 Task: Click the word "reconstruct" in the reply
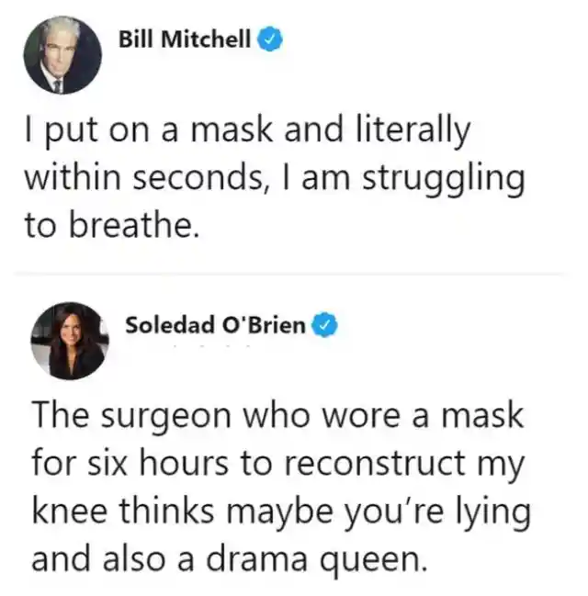click(376, 464)
